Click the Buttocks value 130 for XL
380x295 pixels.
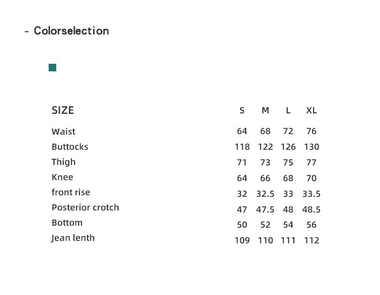[x=312, y=147]
